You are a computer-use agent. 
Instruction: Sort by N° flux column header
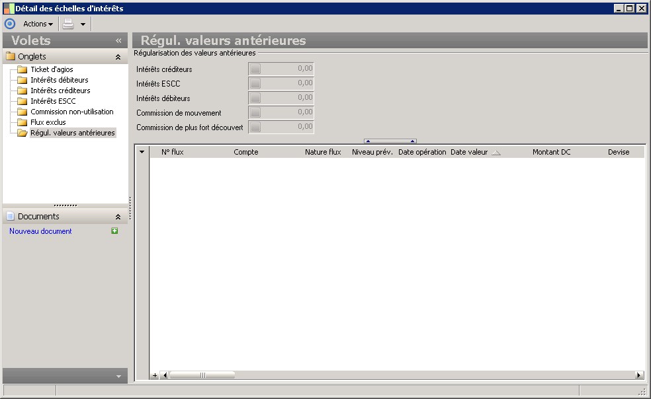click(172, 152)
